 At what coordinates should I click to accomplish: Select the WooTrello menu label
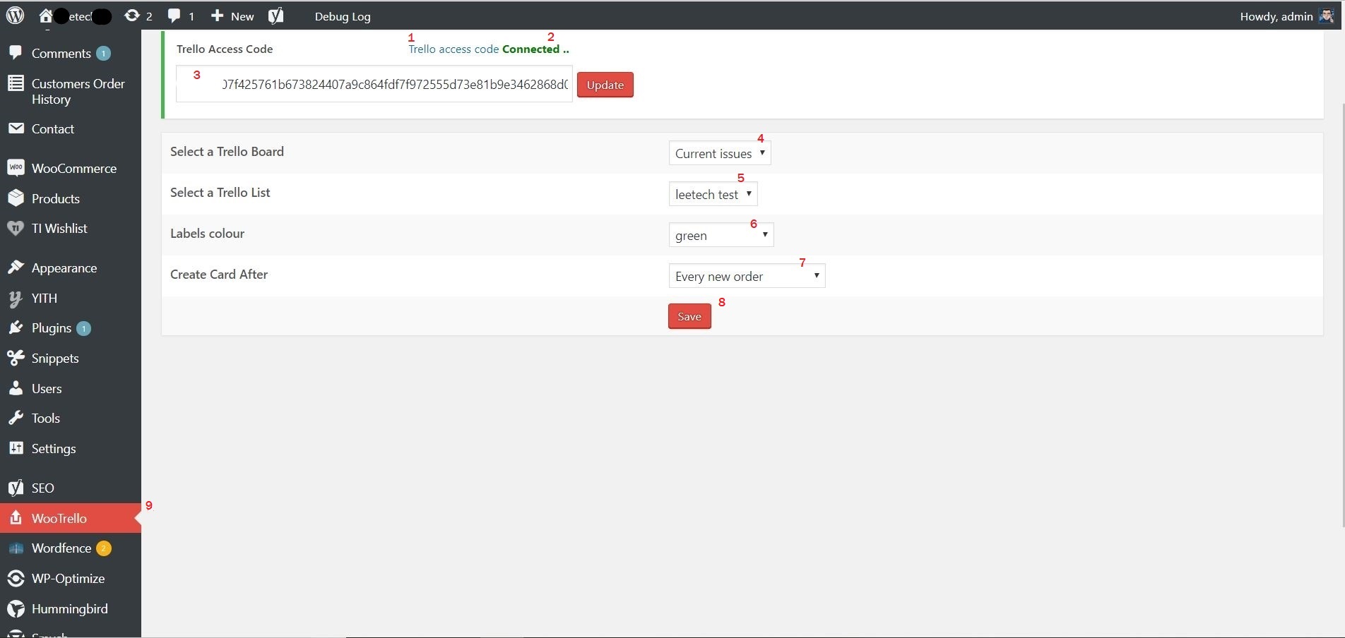(59, 519)
